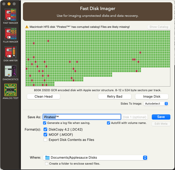Click the yellow minimize window button
The width and height of the screenshot is (175, 170).
(x=9, y=4)
